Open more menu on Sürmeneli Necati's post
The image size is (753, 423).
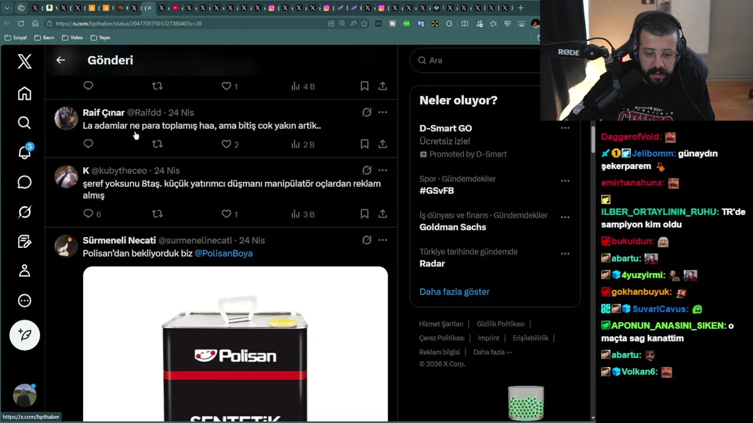(382, 240)
